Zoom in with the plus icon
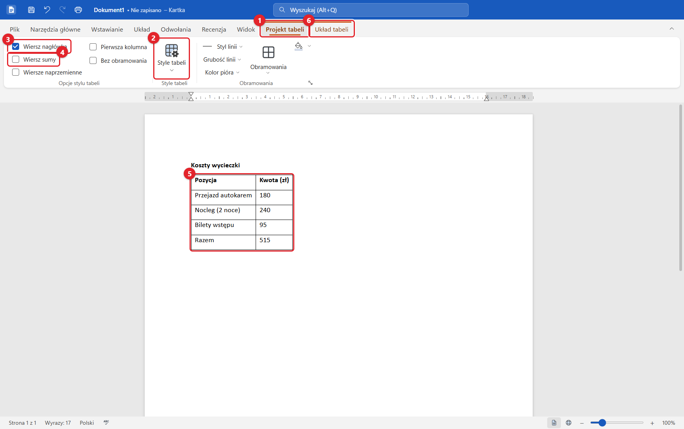Image resolution: width=684 pixels, height=429 pixels. point(652,423)
